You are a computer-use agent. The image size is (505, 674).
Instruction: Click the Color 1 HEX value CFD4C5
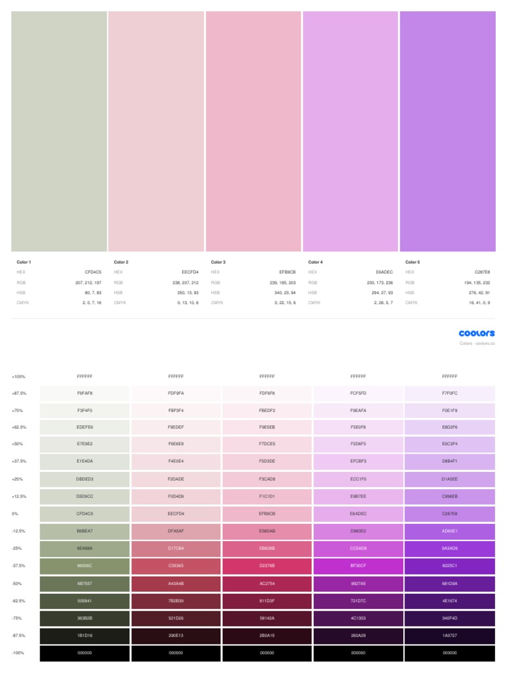click(93, 272)
